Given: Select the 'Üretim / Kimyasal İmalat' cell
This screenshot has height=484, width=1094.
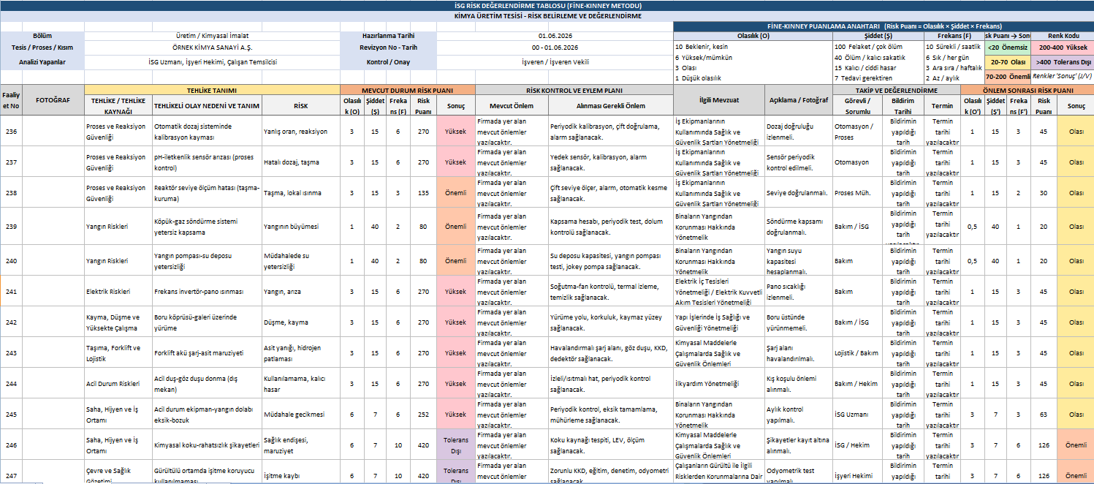Looking at the screenshot, I should tap(213, 36).
